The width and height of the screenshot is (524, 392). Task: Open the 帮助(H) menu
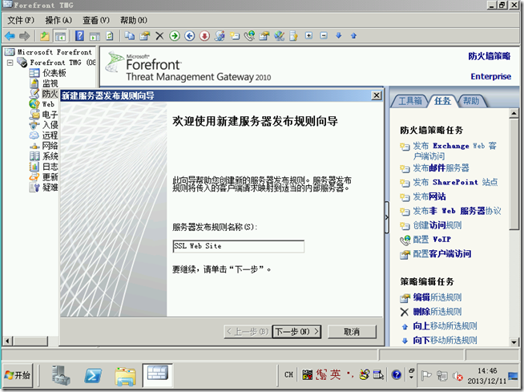coord(134,20)
